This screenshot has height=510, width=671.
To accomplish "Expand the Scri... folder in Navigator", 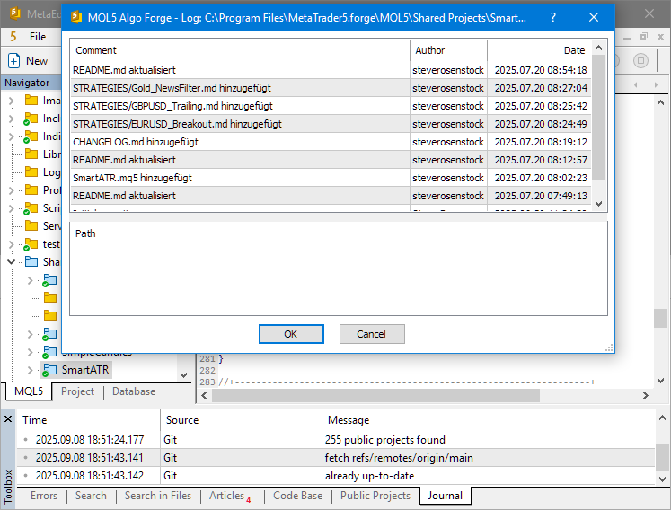I will click(11, 208).
